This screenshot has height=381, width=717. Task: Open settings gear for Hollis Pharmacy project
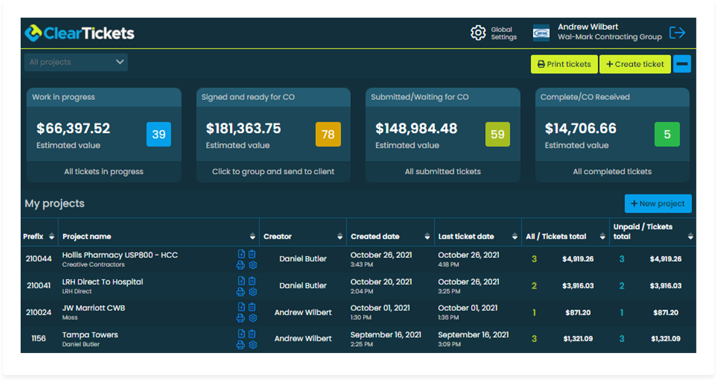point(253,265)
